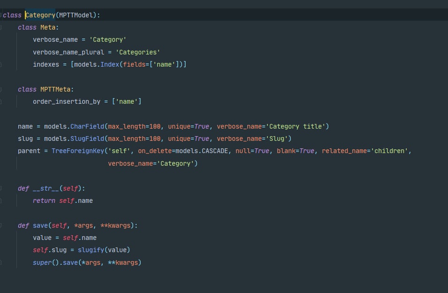
Task: Click the on_delete keyword argument
Action: pyautogui.click(x=154, y=151)
